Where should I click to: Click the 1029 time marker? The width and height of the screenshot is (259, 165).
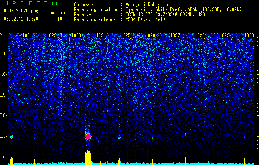coord(225,35)
